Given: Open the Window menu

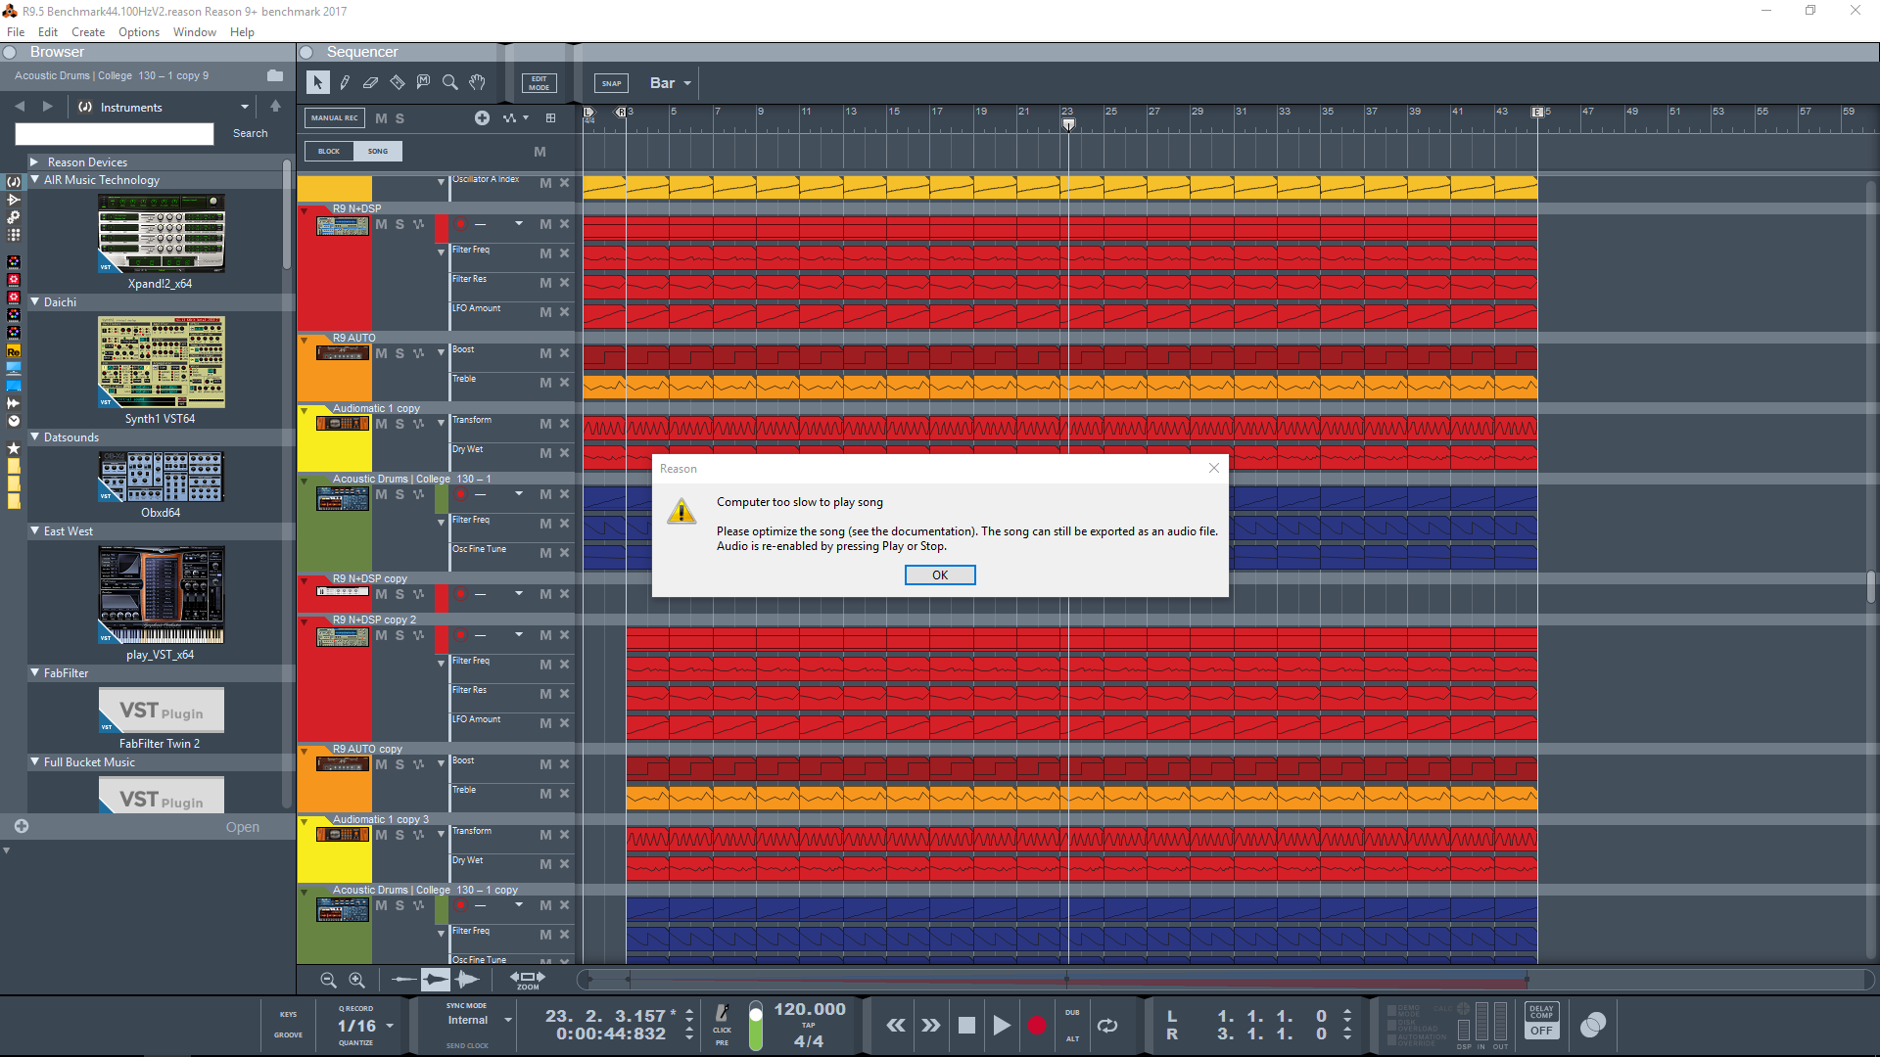Looking at the screenshot, I should [x=195, y=32].
